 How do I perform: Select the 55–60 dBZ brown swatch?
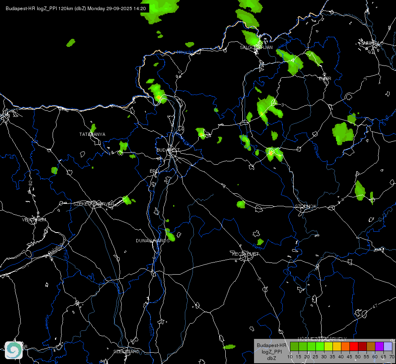371,346
